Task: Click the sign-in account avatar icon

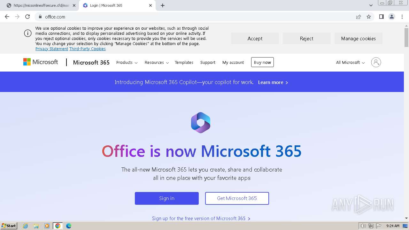Action: pyautogui.click(x=376, y=62)
